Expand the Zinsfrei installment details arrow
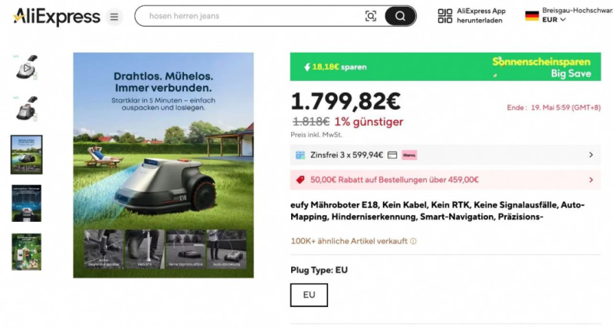This screenshot has width=613, height=329. pyautogui.click(x=591, y=155)
